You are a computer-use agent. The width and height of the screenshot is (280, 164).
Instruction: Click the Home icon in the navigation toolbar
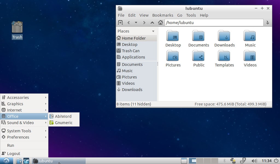tap(161, 23)
